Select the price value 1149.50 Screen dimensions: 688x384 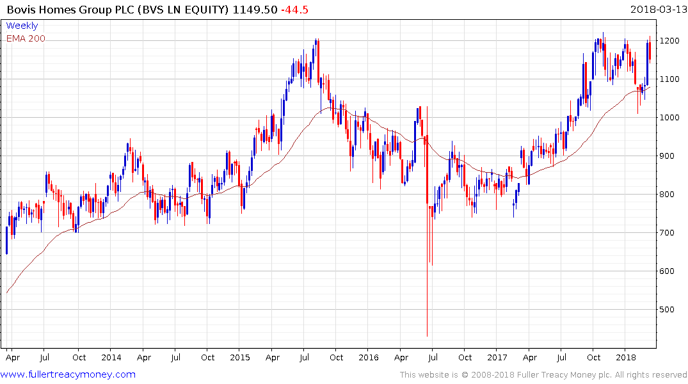pos(255,10)
